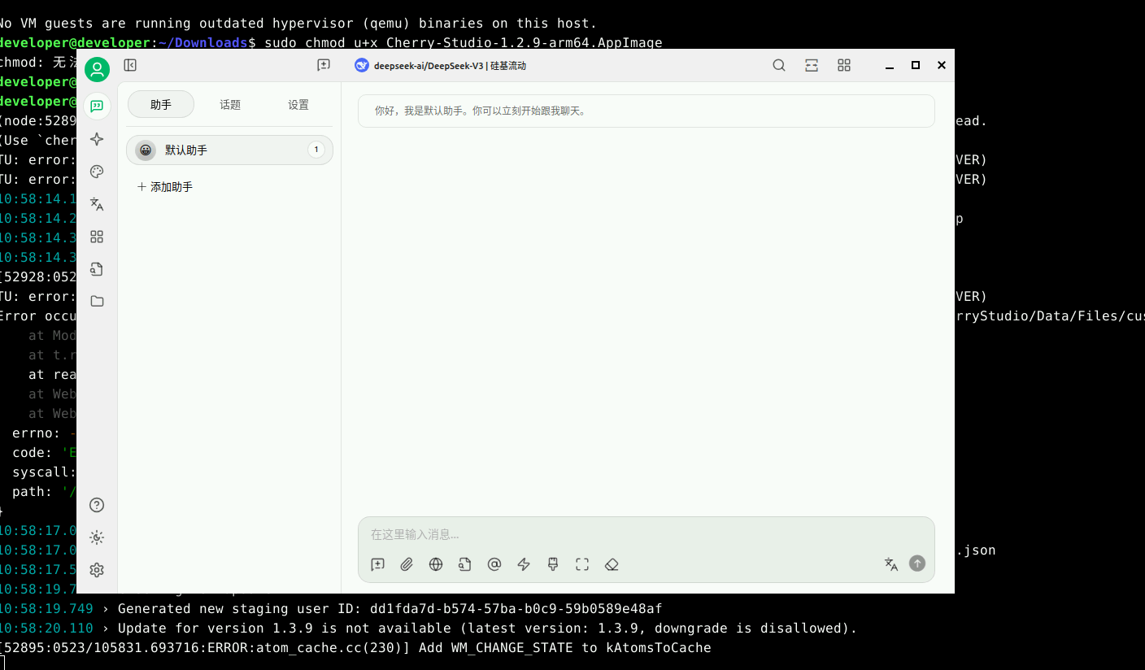The height and width of the screenshot is (670, 1145).
Task: Open the translate sidebar icon
Action: pyautogui.click(x=97, y=204)
